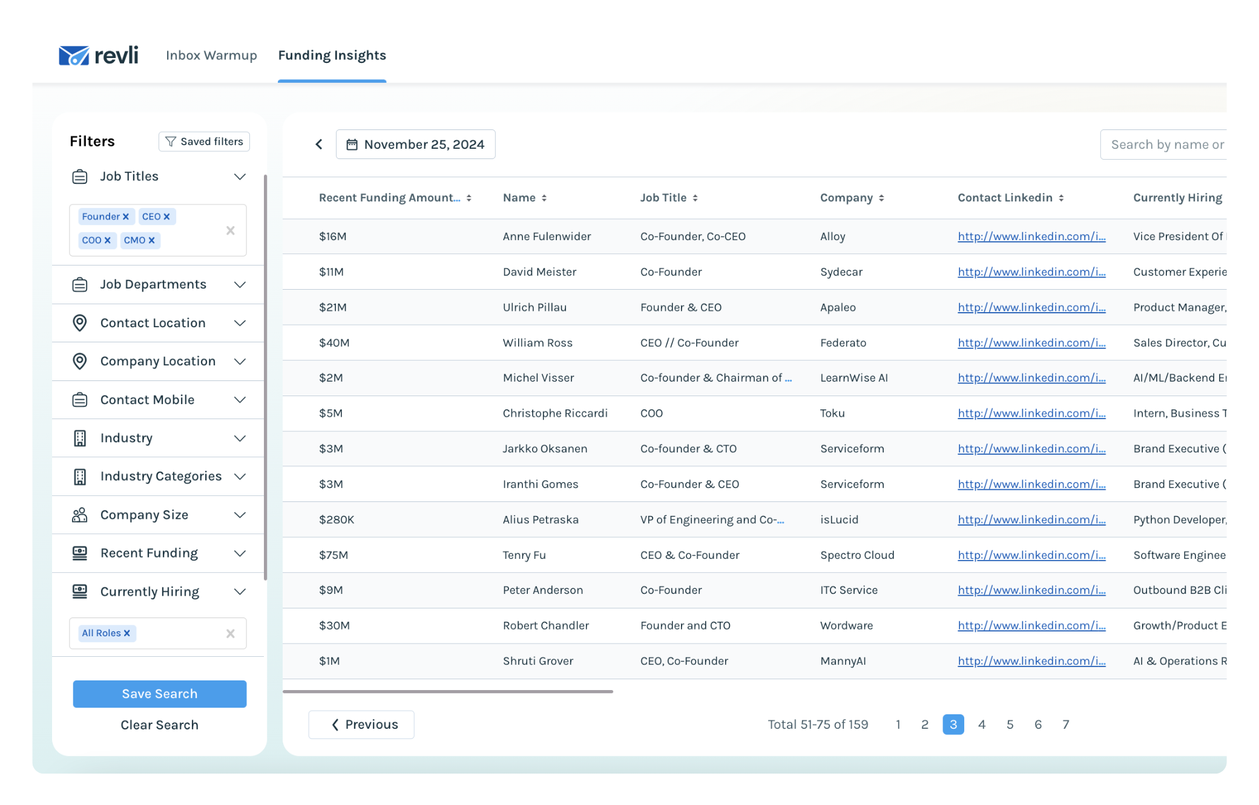The height and width of the screenshot is (805, 1259).
Task: Click the Search by name field
Action: [x=1163, y=145]
